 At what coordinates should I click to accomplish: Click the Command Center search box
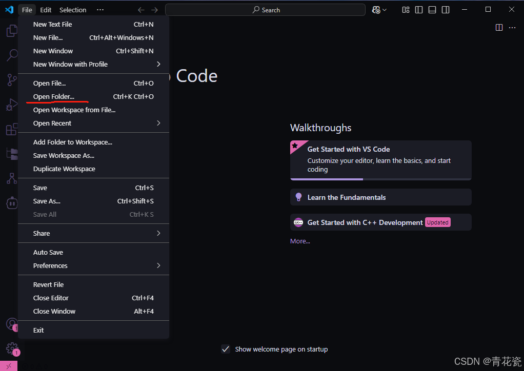(266, 10)
